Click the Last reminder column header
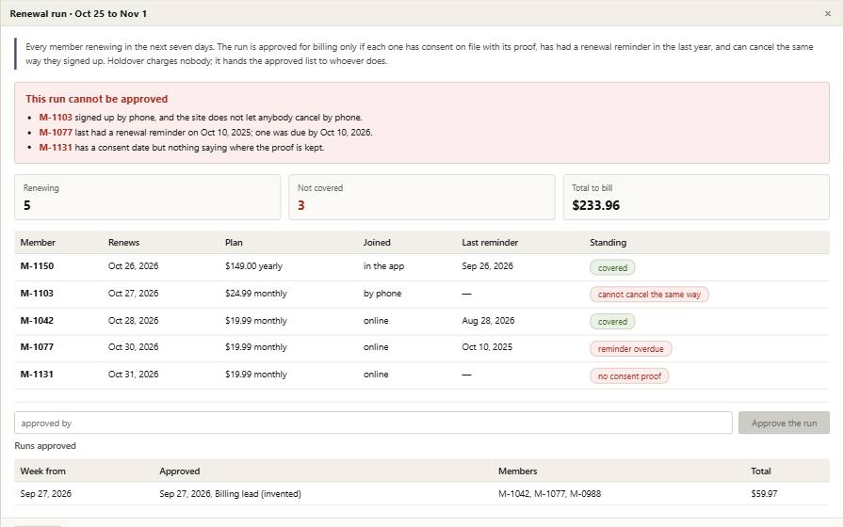 tap(490, 243)
